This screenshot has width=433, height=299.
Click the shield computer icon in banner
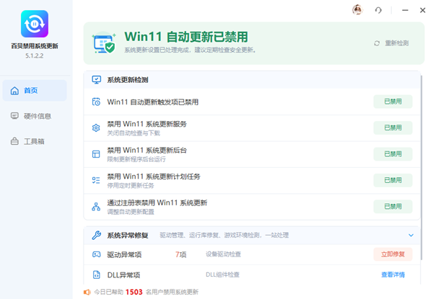[104, 43]
